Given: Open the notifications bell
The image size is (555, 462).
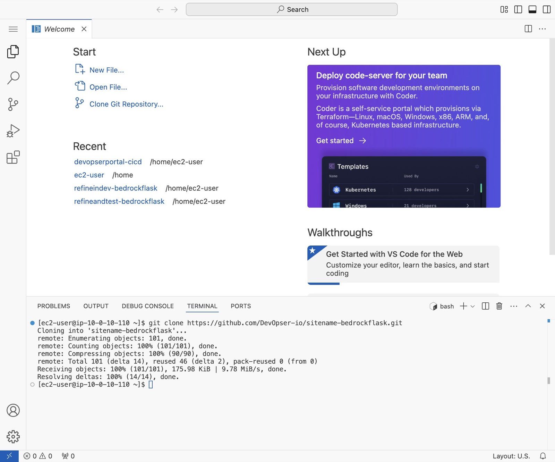Looking at the screenshot, I should coord(543,456).
